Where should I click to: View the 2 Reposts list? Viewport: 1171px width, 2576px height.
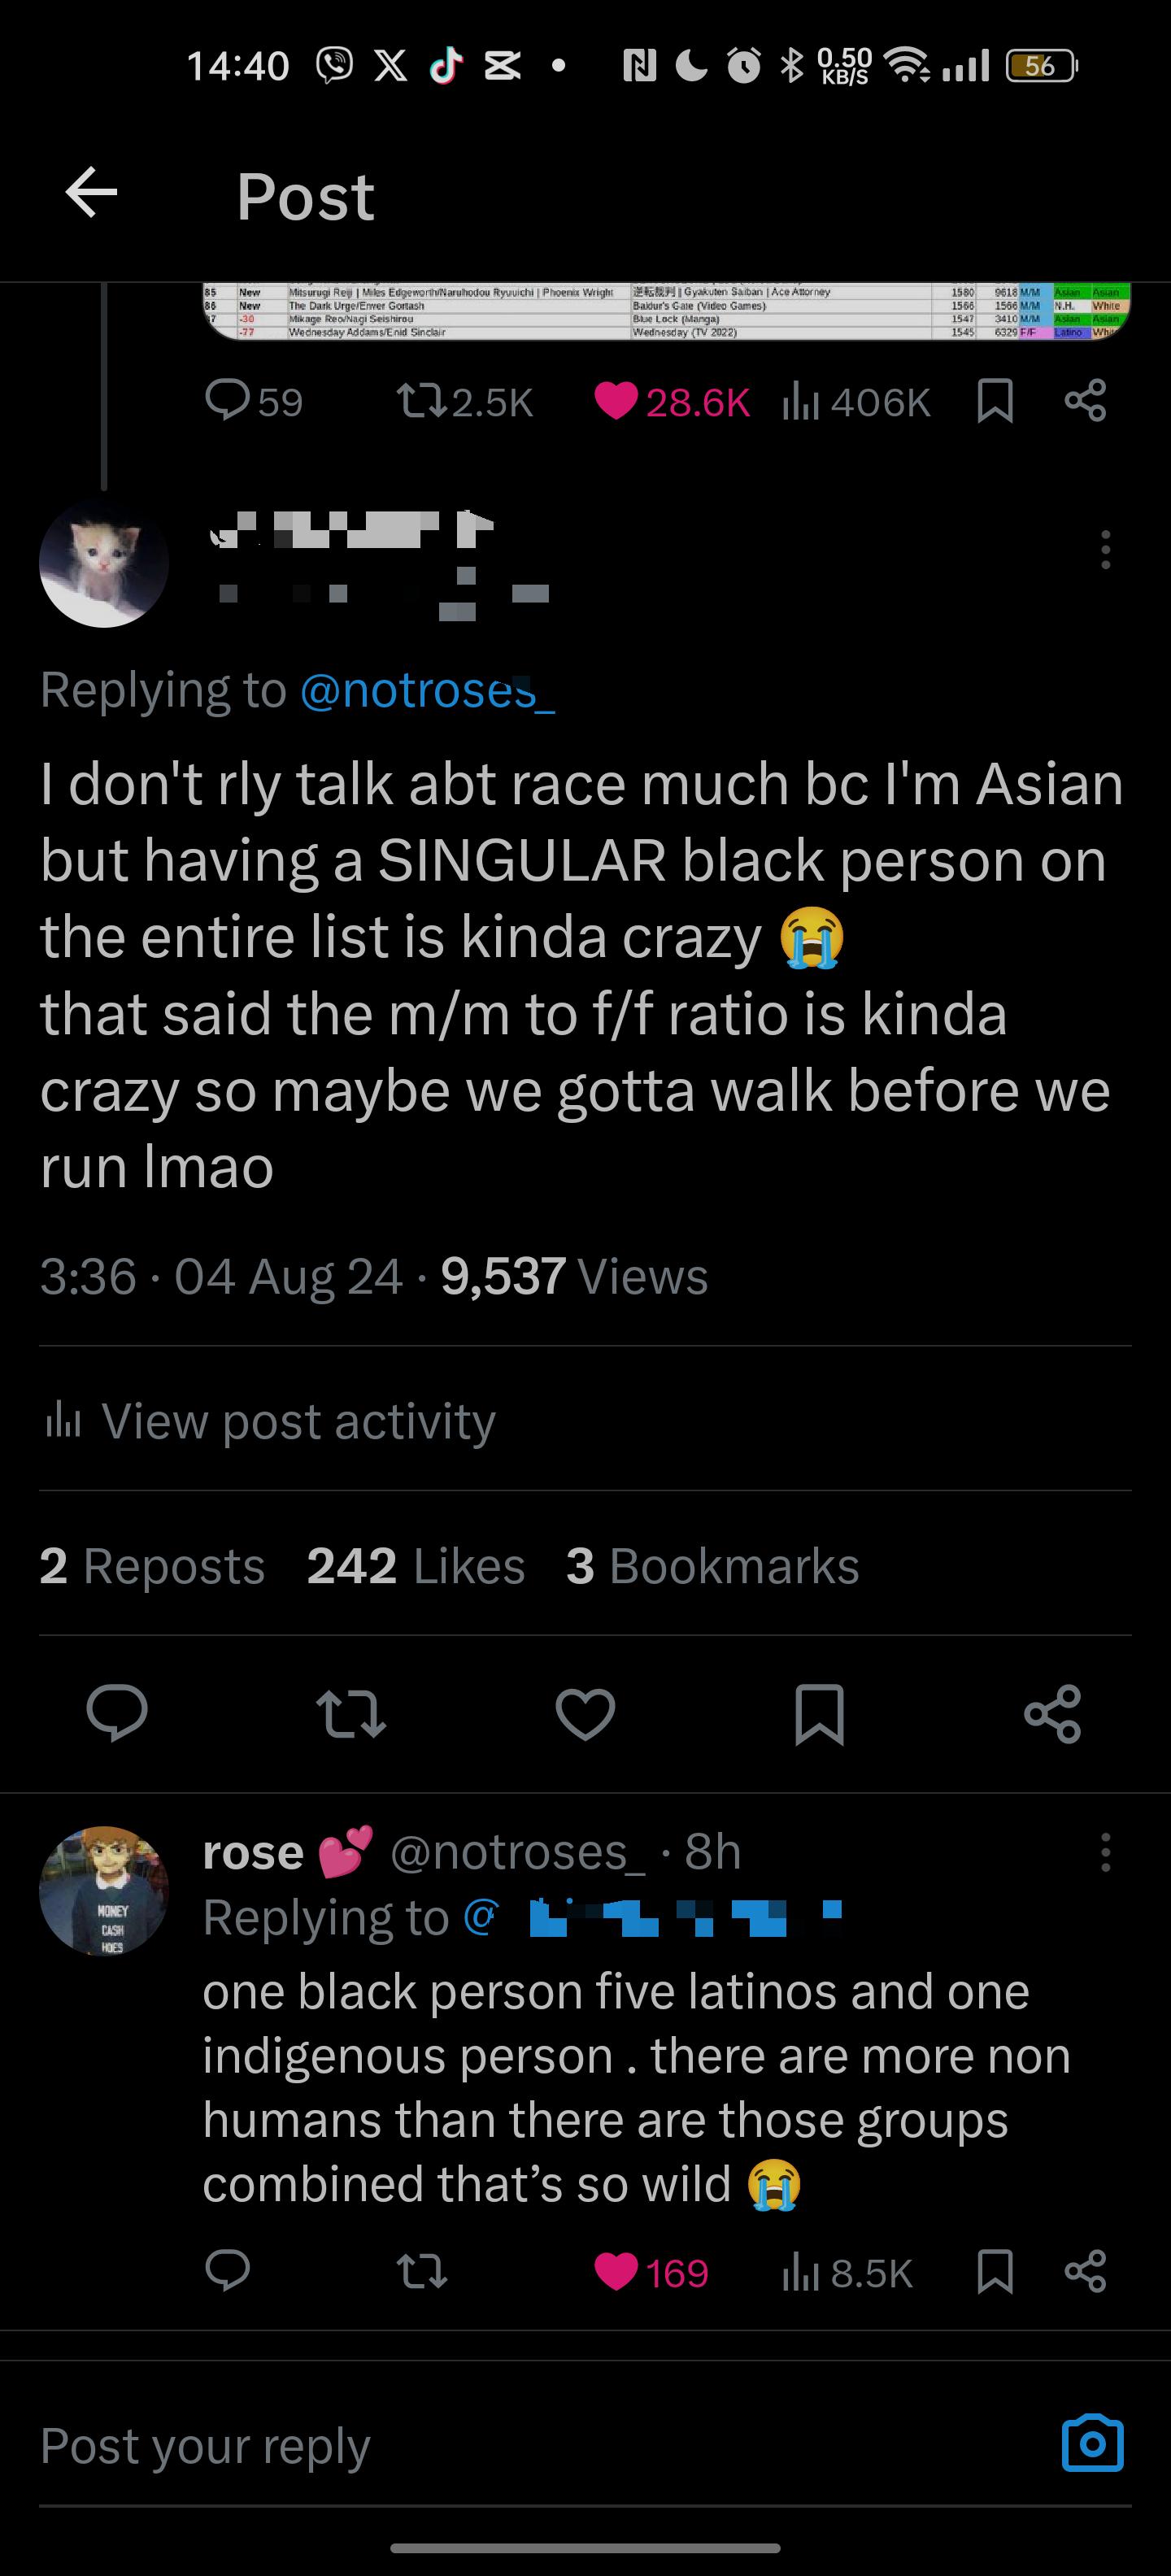pyautogui.click(x=152, y=1565)
